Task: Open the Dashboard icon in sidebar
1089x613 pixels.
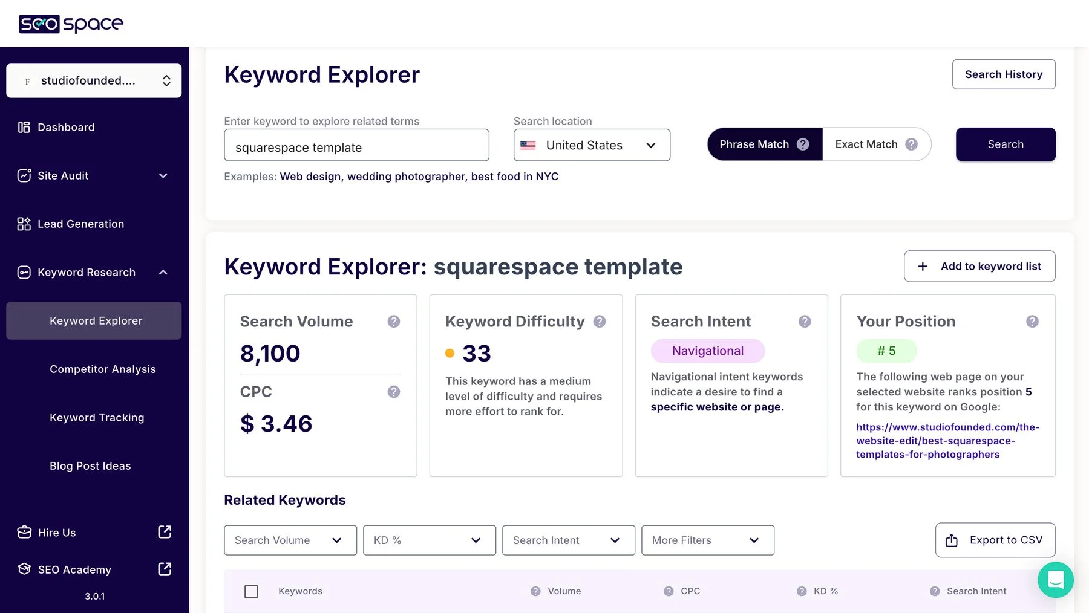Action: [x=24, y=127]
